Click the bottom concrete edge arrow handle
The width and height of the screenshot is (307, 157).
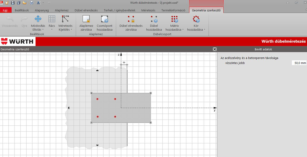click(97, 146)
